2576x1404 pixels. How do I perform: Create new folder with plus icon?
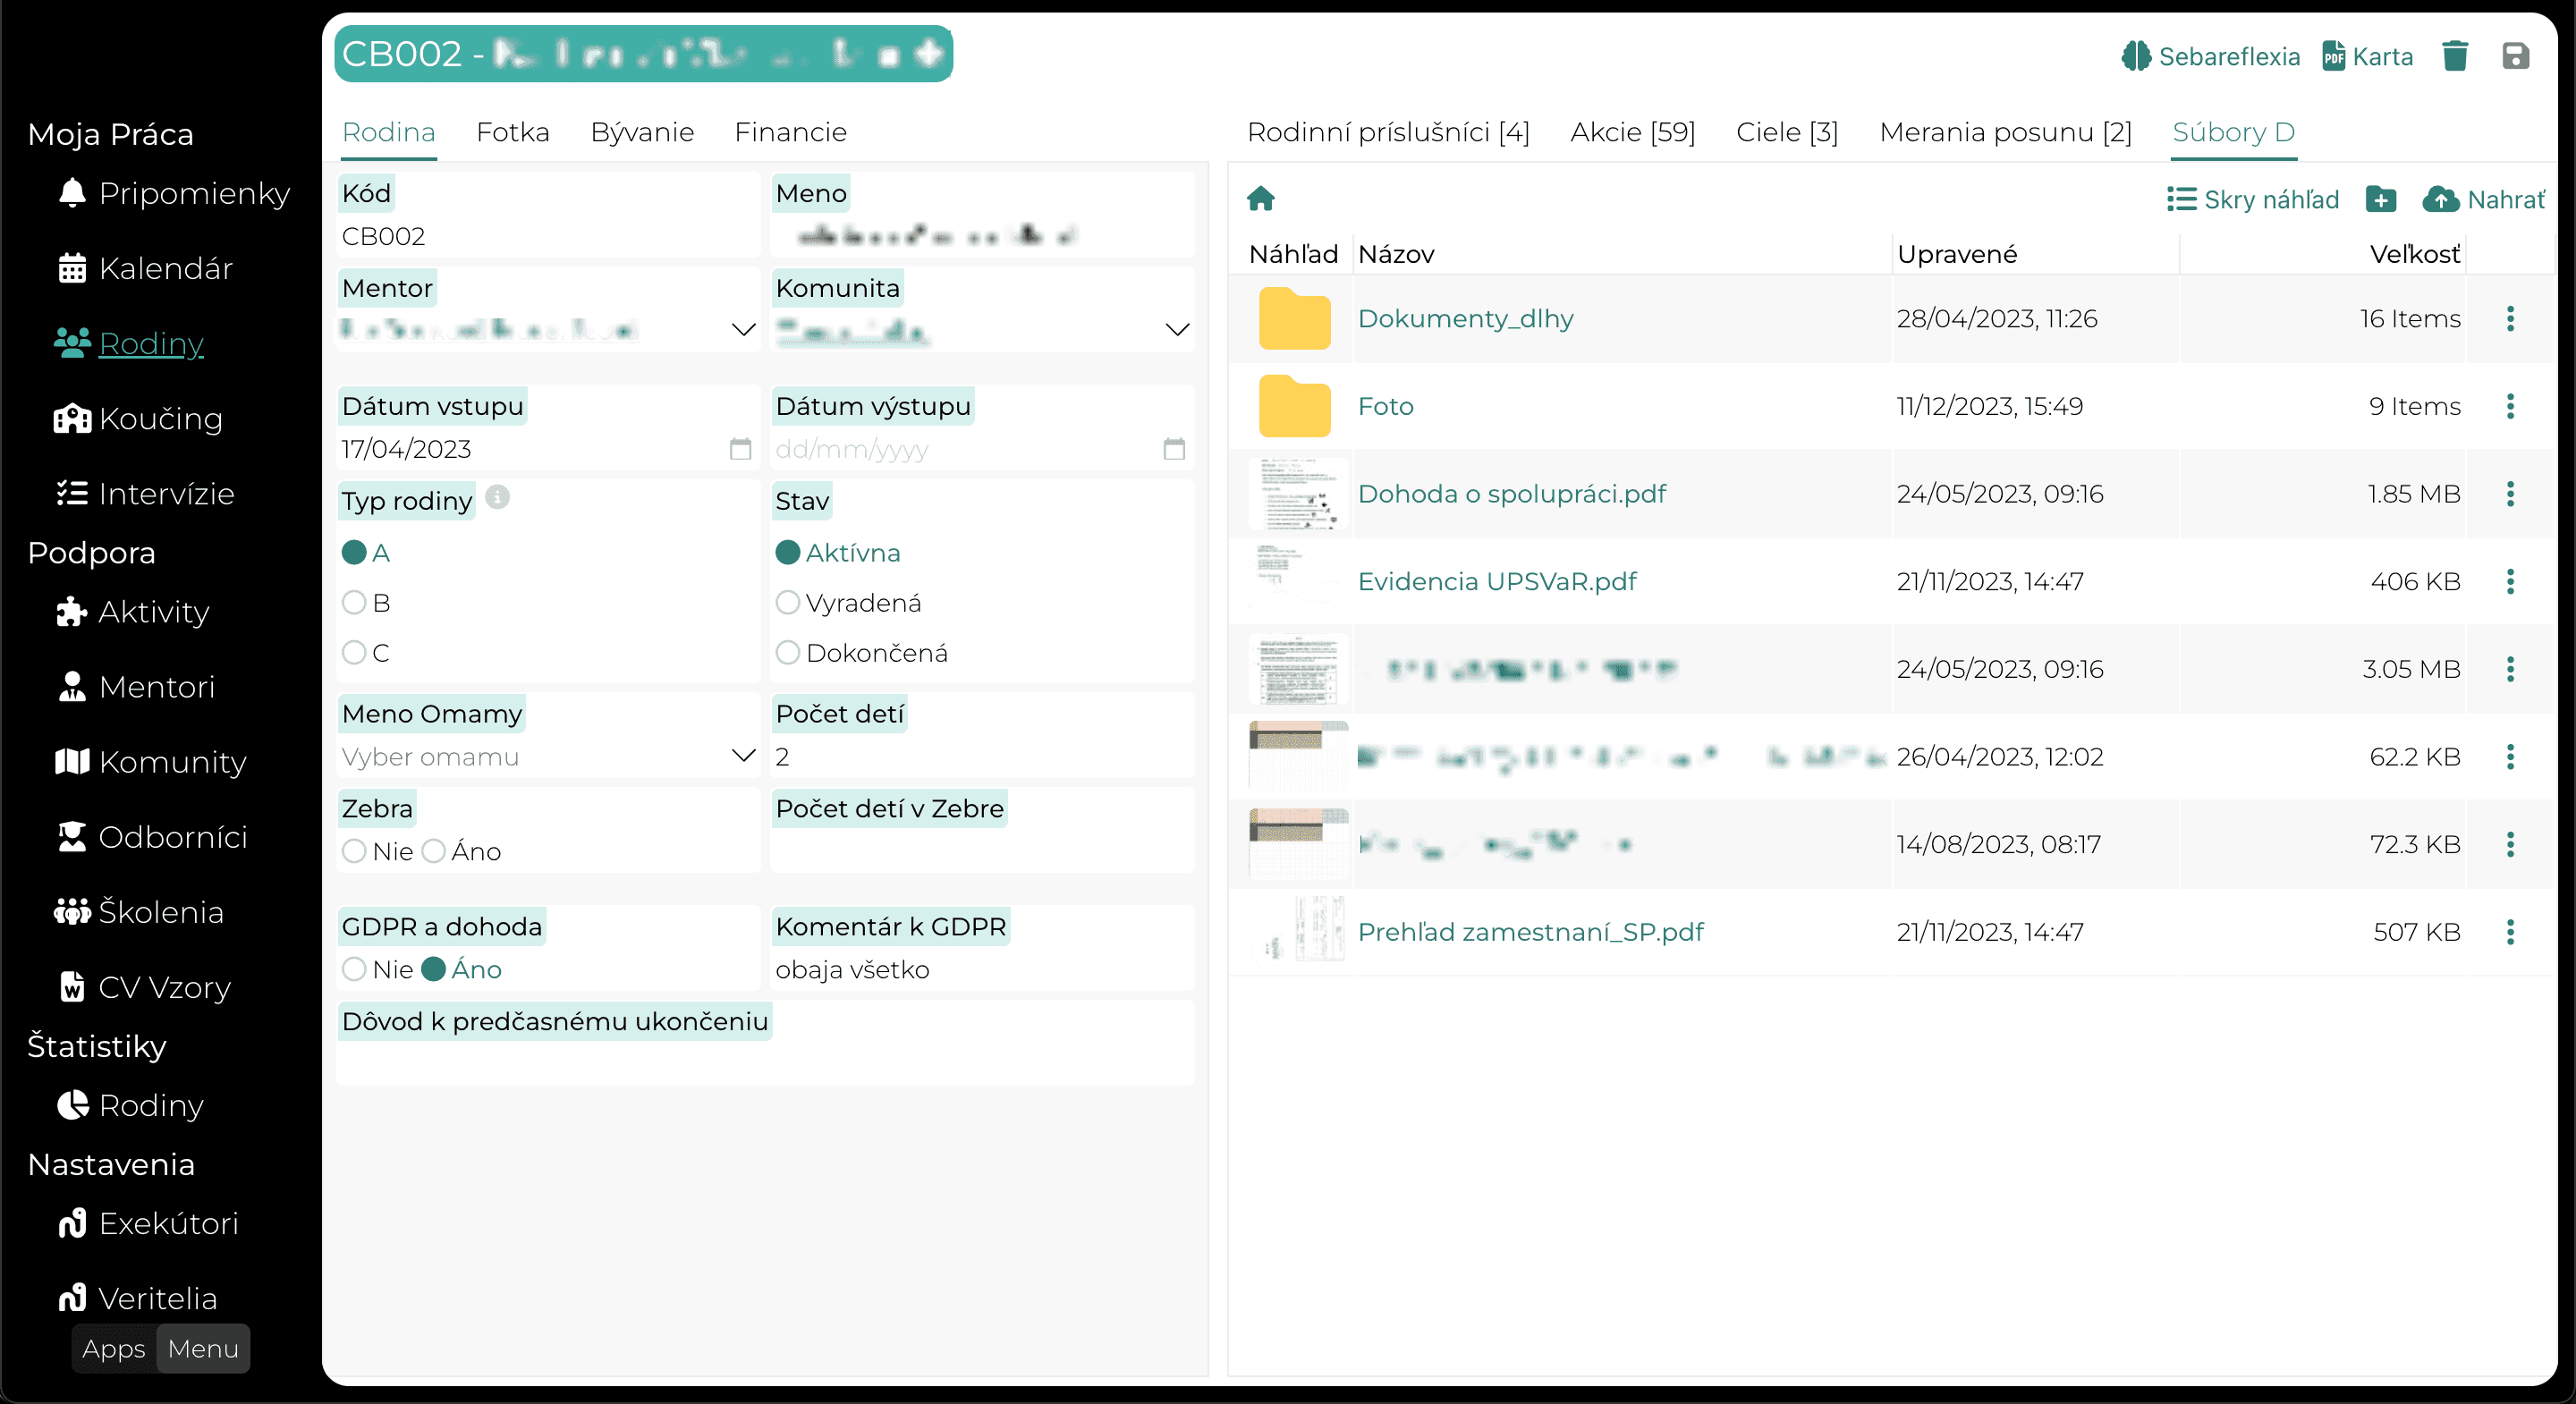coord(2380,199)
